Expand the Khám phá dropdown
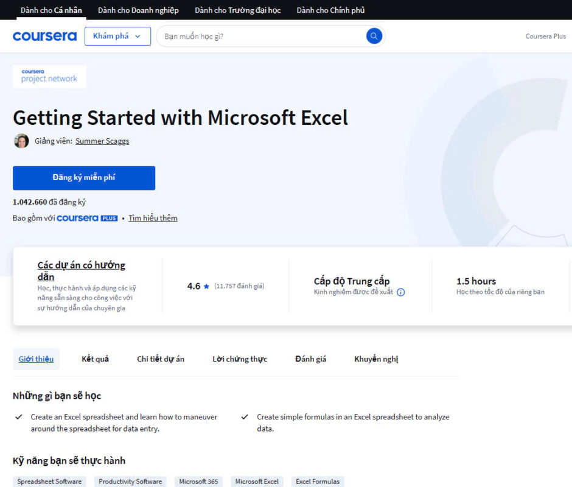 117,36
